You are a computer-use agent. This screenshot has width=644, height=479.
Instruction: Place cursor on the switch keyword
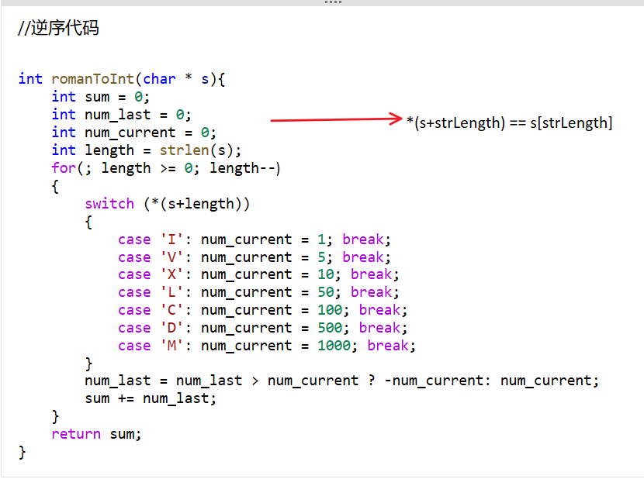[x=109, y=203]
